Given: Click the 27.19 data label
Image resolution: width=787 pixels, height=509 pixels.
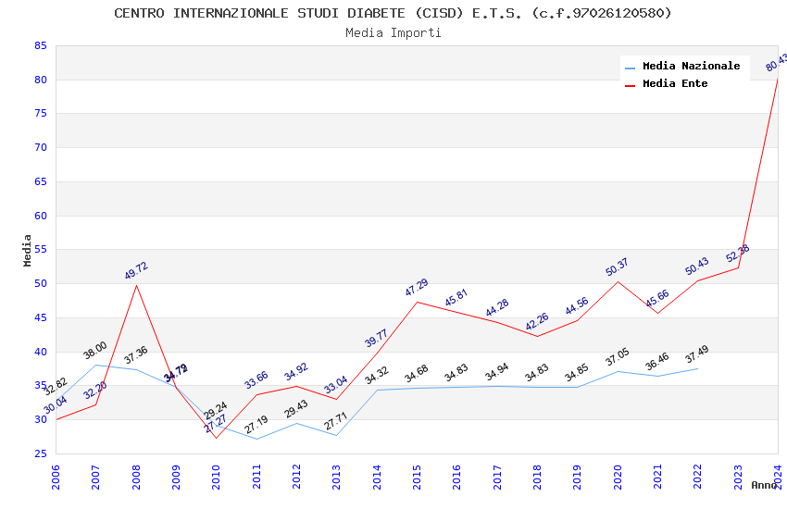Looking at the screenshot, I should pyautogui.click(x=256, y=424).
